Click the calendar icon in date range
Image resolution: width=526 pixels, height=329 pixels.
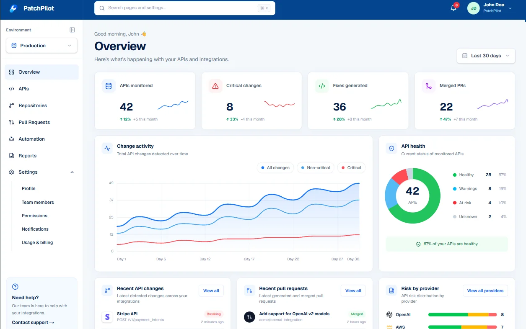tap(464, 56)
